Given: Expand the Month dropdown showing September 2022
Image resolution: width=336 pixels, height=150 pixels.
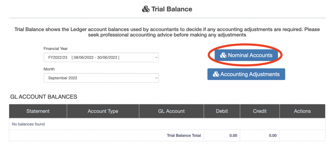Looking at the screenshot, I should [x=101, y=78].
